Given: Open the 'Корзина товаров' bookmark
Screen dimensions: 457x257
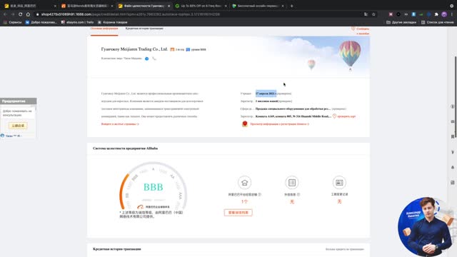Looking at the screenshot, I should 113,22.
